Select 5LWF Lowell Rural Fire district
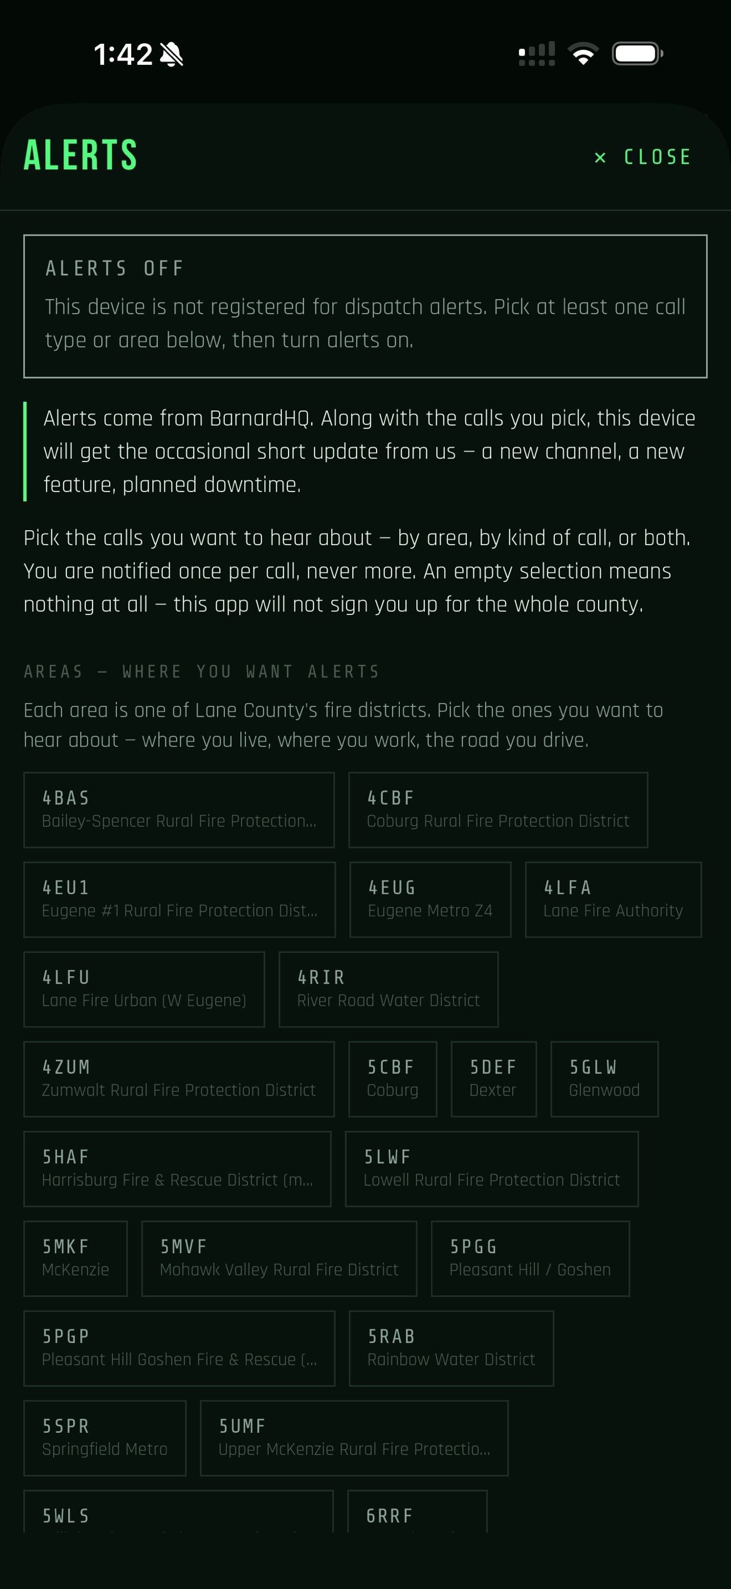 (492, 1169)
